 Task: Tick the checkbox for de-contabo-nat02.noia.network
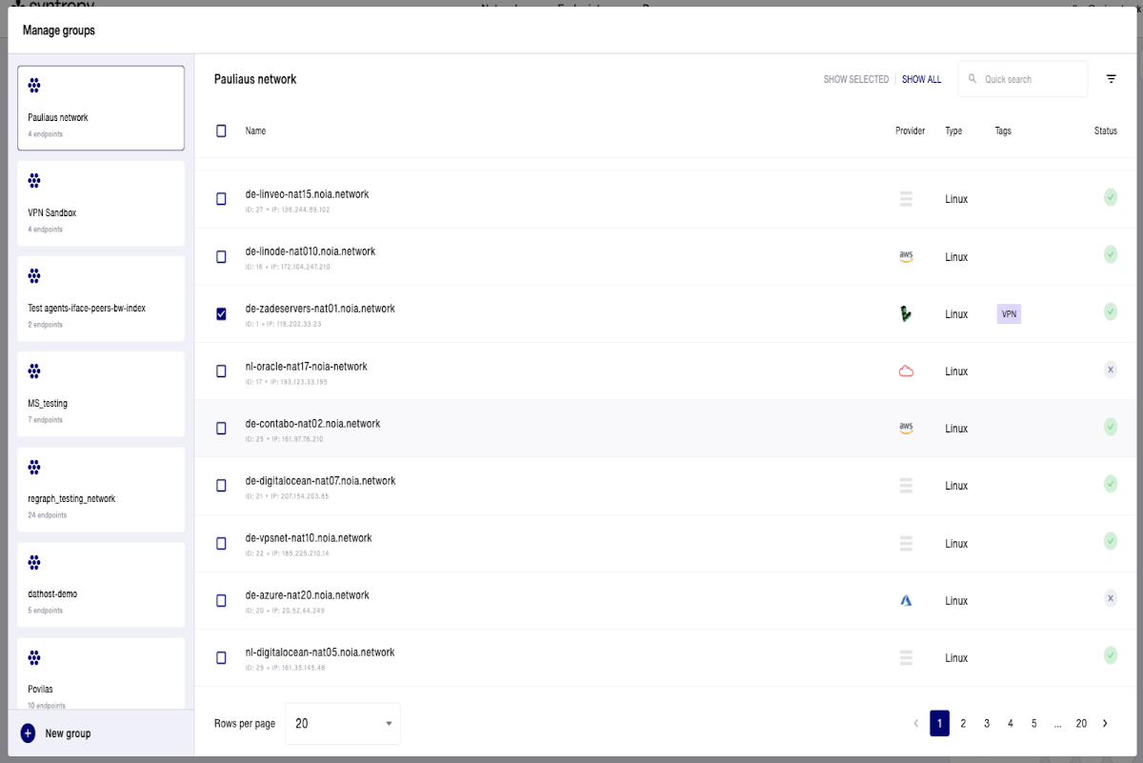pyautogui.click(x=221, y=429)
